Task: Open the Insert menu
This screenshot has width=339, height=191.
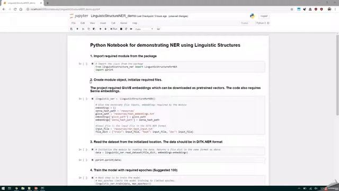Action: coord(103,23)
